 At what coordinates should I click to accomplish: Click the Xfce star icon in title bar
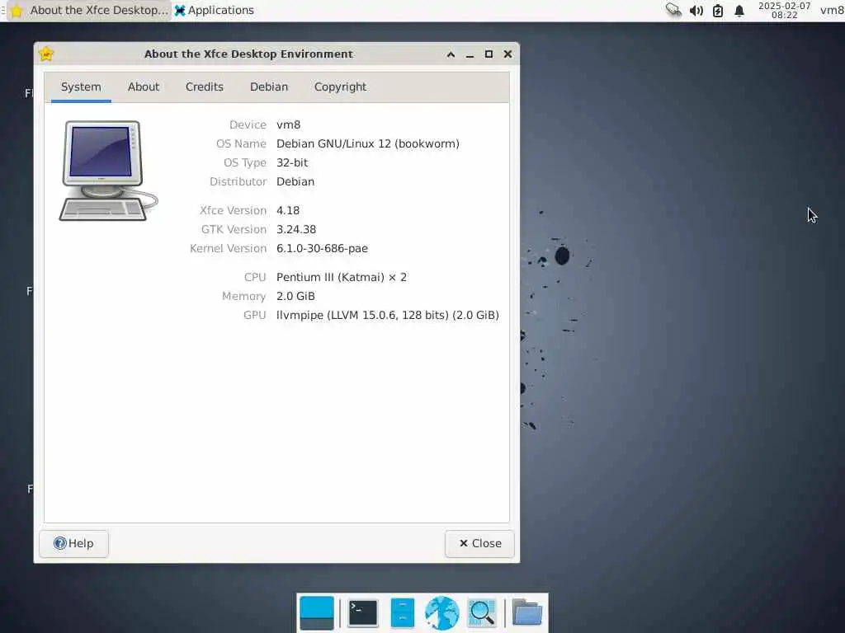[x=46, y=54]
